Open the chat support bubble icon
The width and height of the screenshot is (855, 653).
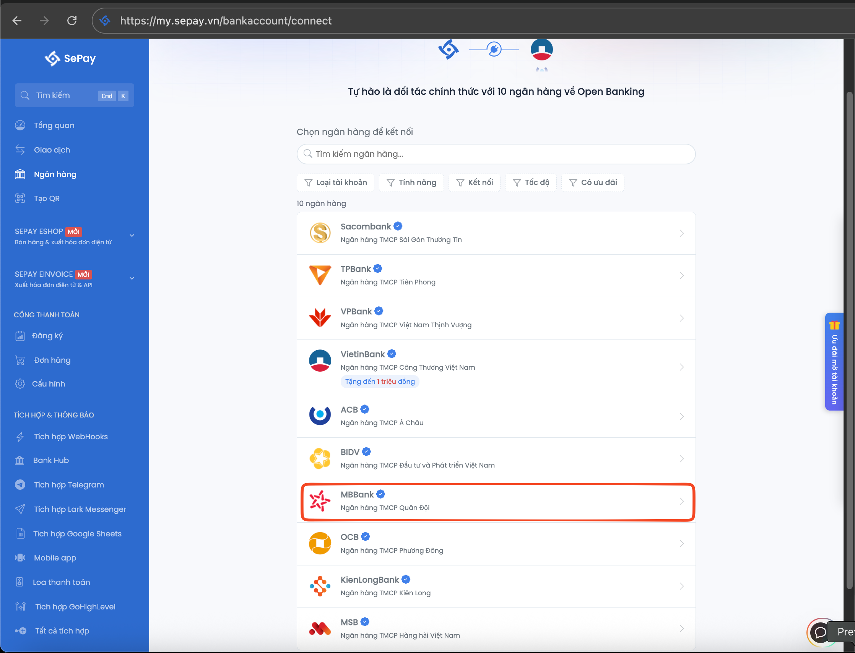[820, 632]
